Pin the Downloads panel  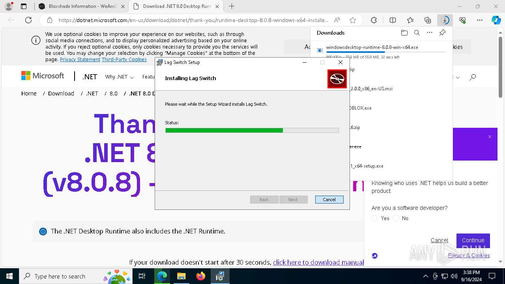(442, 33)
